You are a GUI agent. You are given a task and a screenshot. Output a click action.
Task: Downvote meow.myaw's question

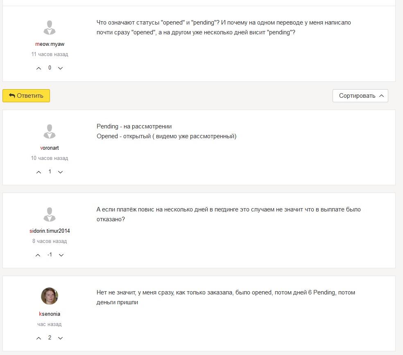[x=60, y=68]
